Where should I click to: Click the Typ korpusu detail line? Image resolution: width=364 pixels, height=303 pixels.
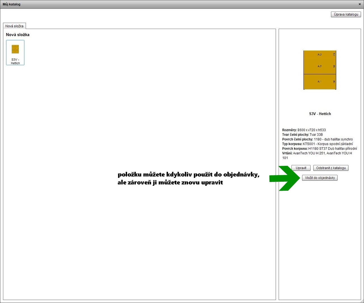click(317, 144)
